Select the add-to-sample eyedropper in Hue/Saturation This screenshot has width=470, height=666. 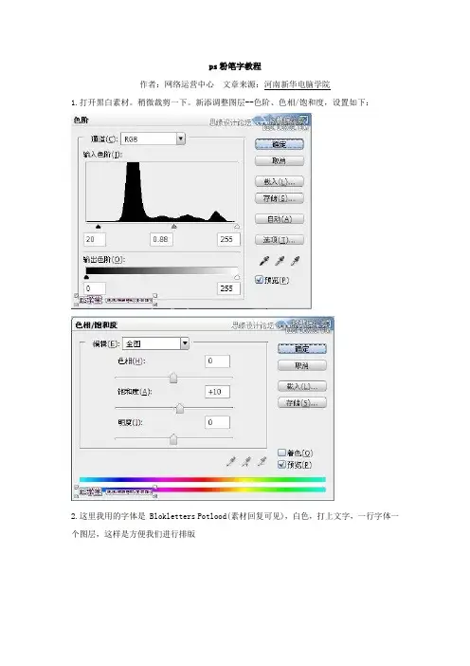tap(246, 461)
